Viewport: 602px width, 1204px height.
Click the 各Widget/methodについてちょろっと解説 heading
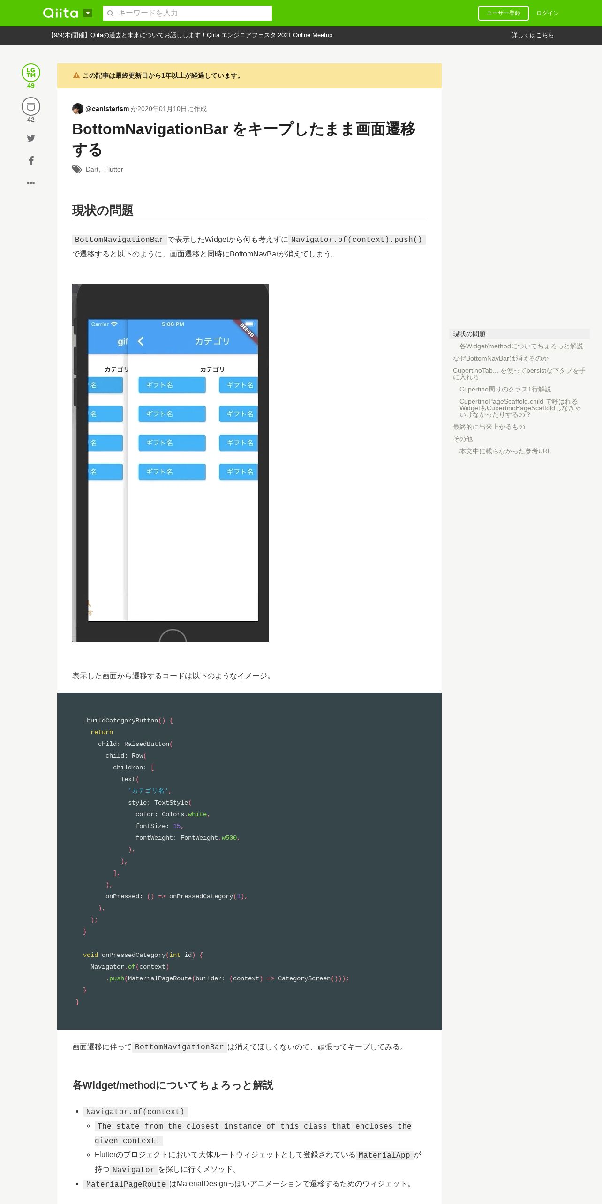tap(173, 1085)
